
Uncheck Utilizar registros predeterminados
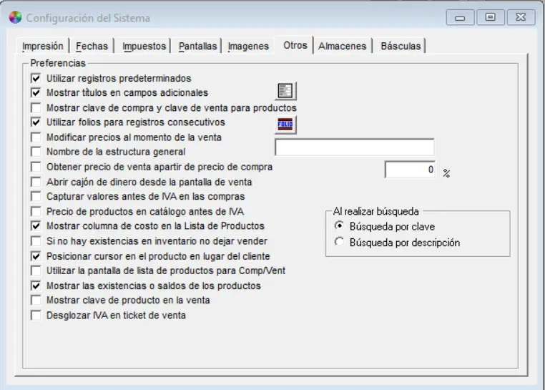click(x=36, y=78)
